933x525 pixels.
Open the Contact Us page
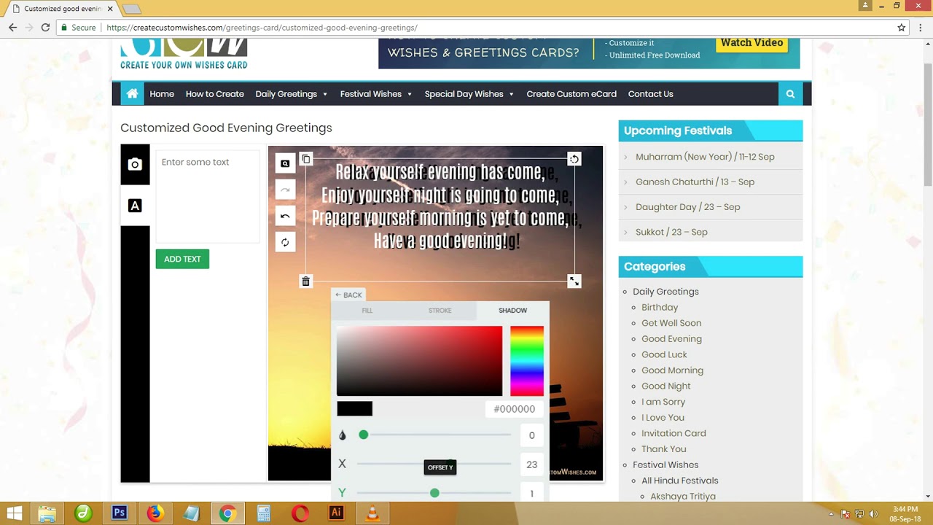(651, 94)
